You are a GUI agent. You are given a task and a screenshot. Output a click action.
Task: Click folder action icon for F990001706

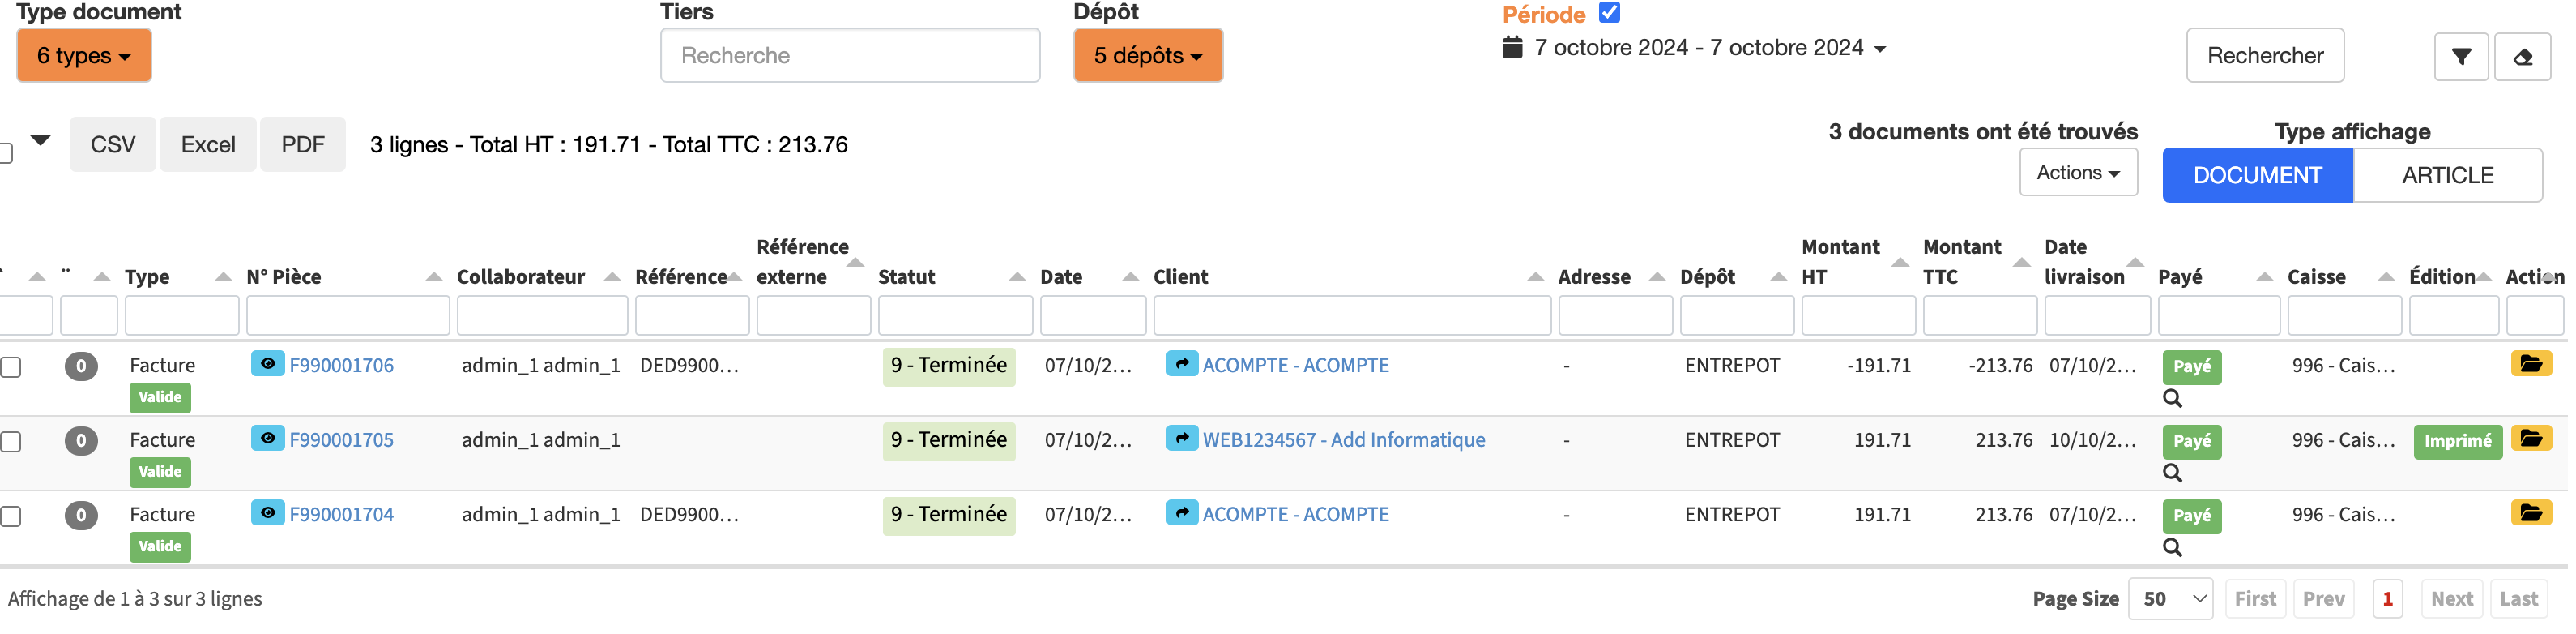(x=2530, y=363)
